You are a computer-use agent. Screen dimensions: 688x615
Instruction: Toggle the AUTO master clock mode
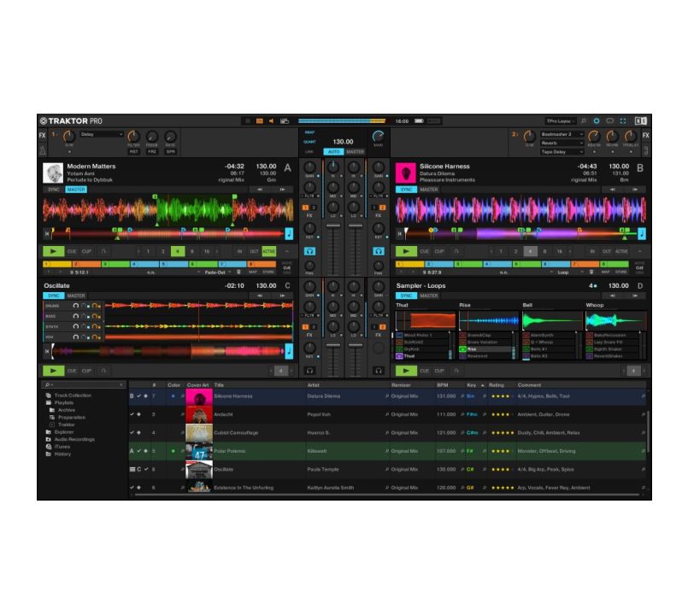tap(333, 152)
